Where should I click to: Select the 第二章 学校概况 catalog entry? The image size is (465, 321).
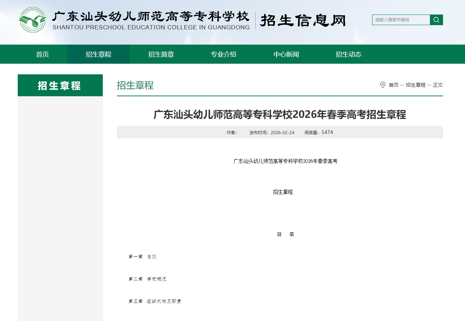coord(148,279)
